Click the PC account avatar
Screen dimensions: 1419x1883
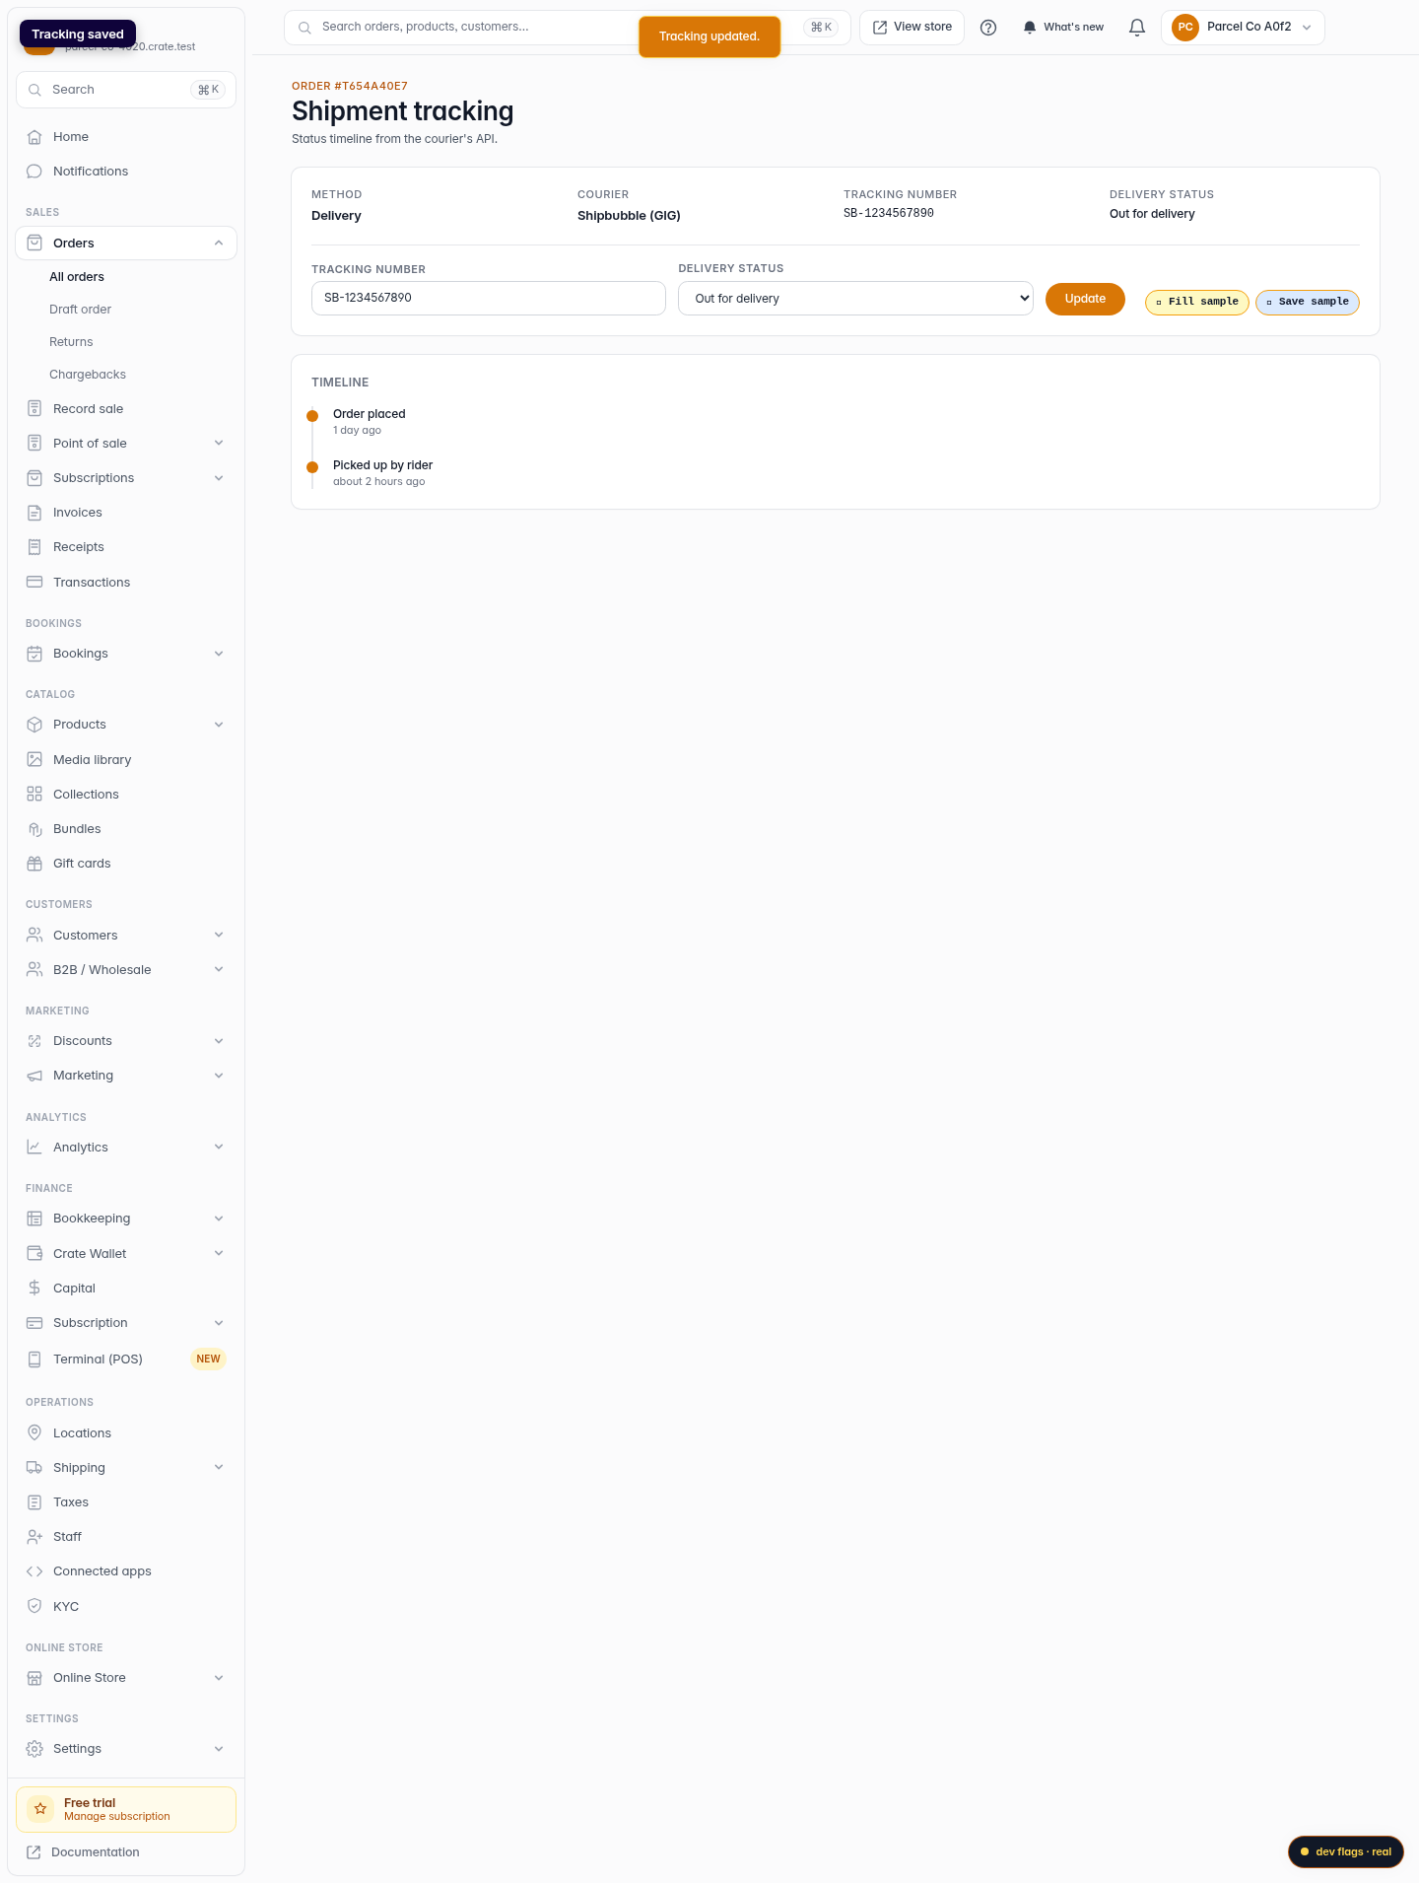tap(1185, 28)
